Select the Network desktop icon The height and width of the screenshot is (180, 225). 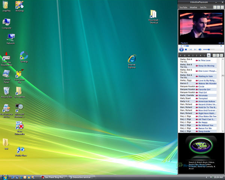10,39
